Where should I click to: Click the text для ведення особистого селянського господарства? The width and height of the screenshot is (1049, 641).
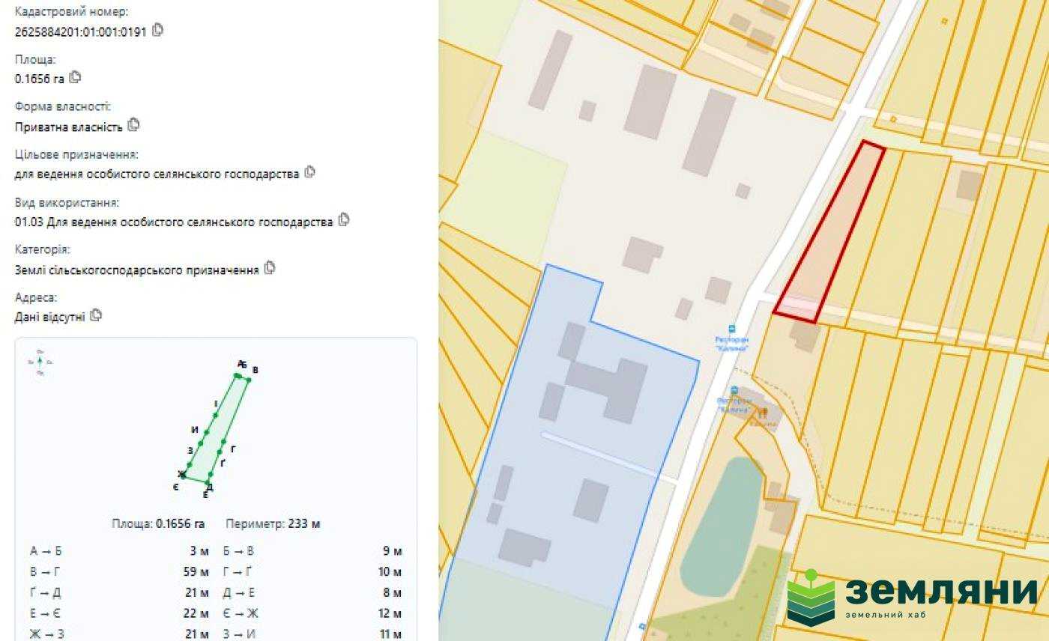(x=157, y=174)
